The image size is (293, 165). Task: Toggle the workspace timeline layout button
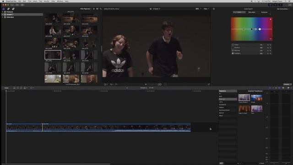point(276,5)
